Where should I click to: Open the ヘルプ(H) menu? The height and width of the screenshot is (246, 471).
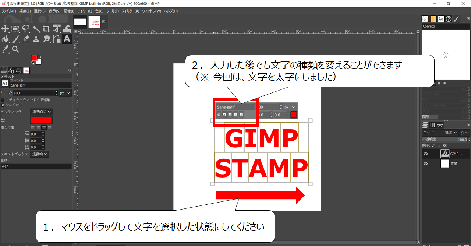(x=171, y=11)
